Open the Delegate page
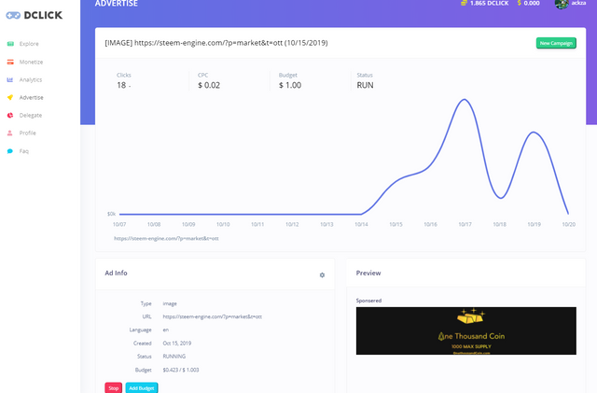 (x=31, y=115)
